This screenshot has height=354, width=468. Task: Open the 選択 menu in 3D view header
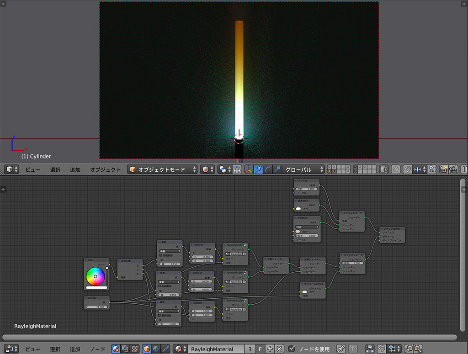point(55,170)
